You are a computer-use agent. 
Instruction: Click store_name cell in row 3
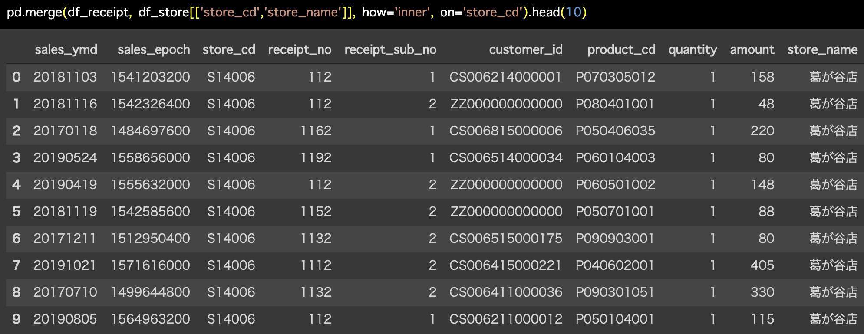click(x=834, y=158)
